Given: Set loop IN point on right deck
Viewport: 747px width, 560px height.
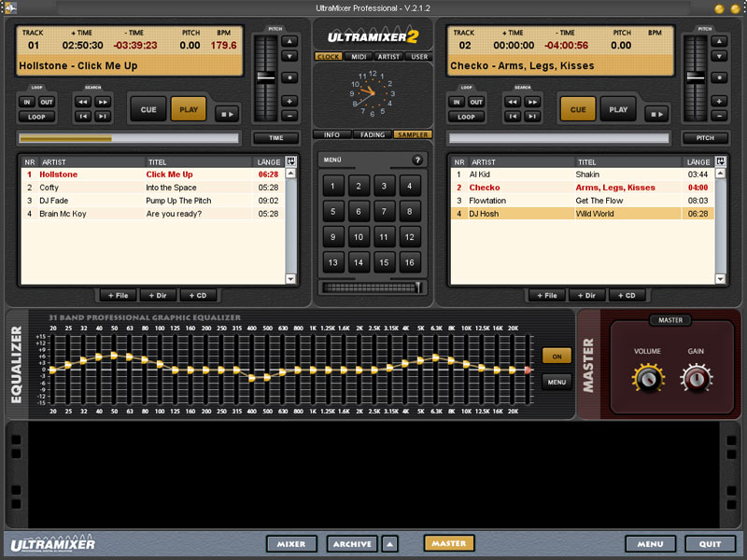Looking at the screenshot, I should pos(457,102).
